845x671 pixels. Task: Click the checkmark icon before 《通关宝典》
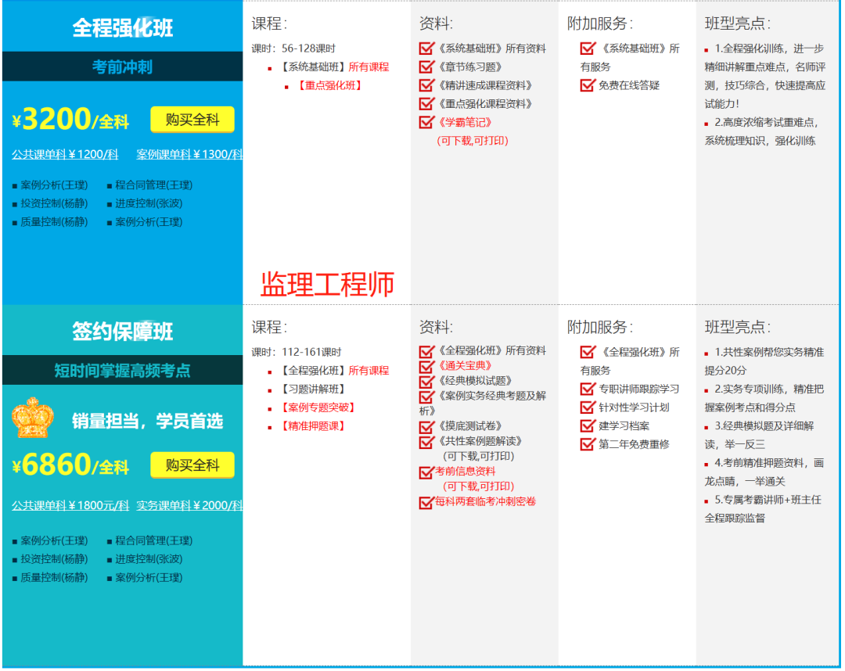pyautogui.click(x=426, y=364)
